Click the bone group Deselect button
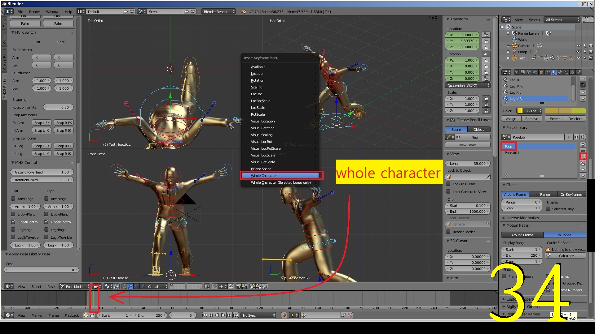The width and height of the screenshot is (595, 334). pos(575,119)
